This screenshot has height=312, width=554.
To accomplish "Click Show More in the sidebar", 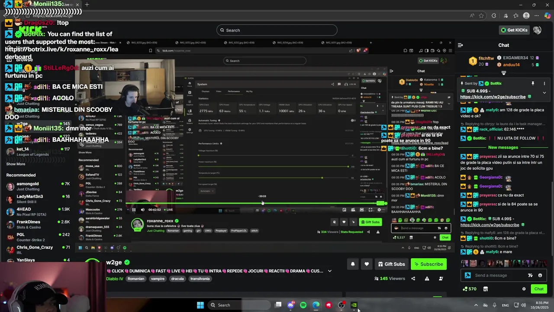I will 16,164.
